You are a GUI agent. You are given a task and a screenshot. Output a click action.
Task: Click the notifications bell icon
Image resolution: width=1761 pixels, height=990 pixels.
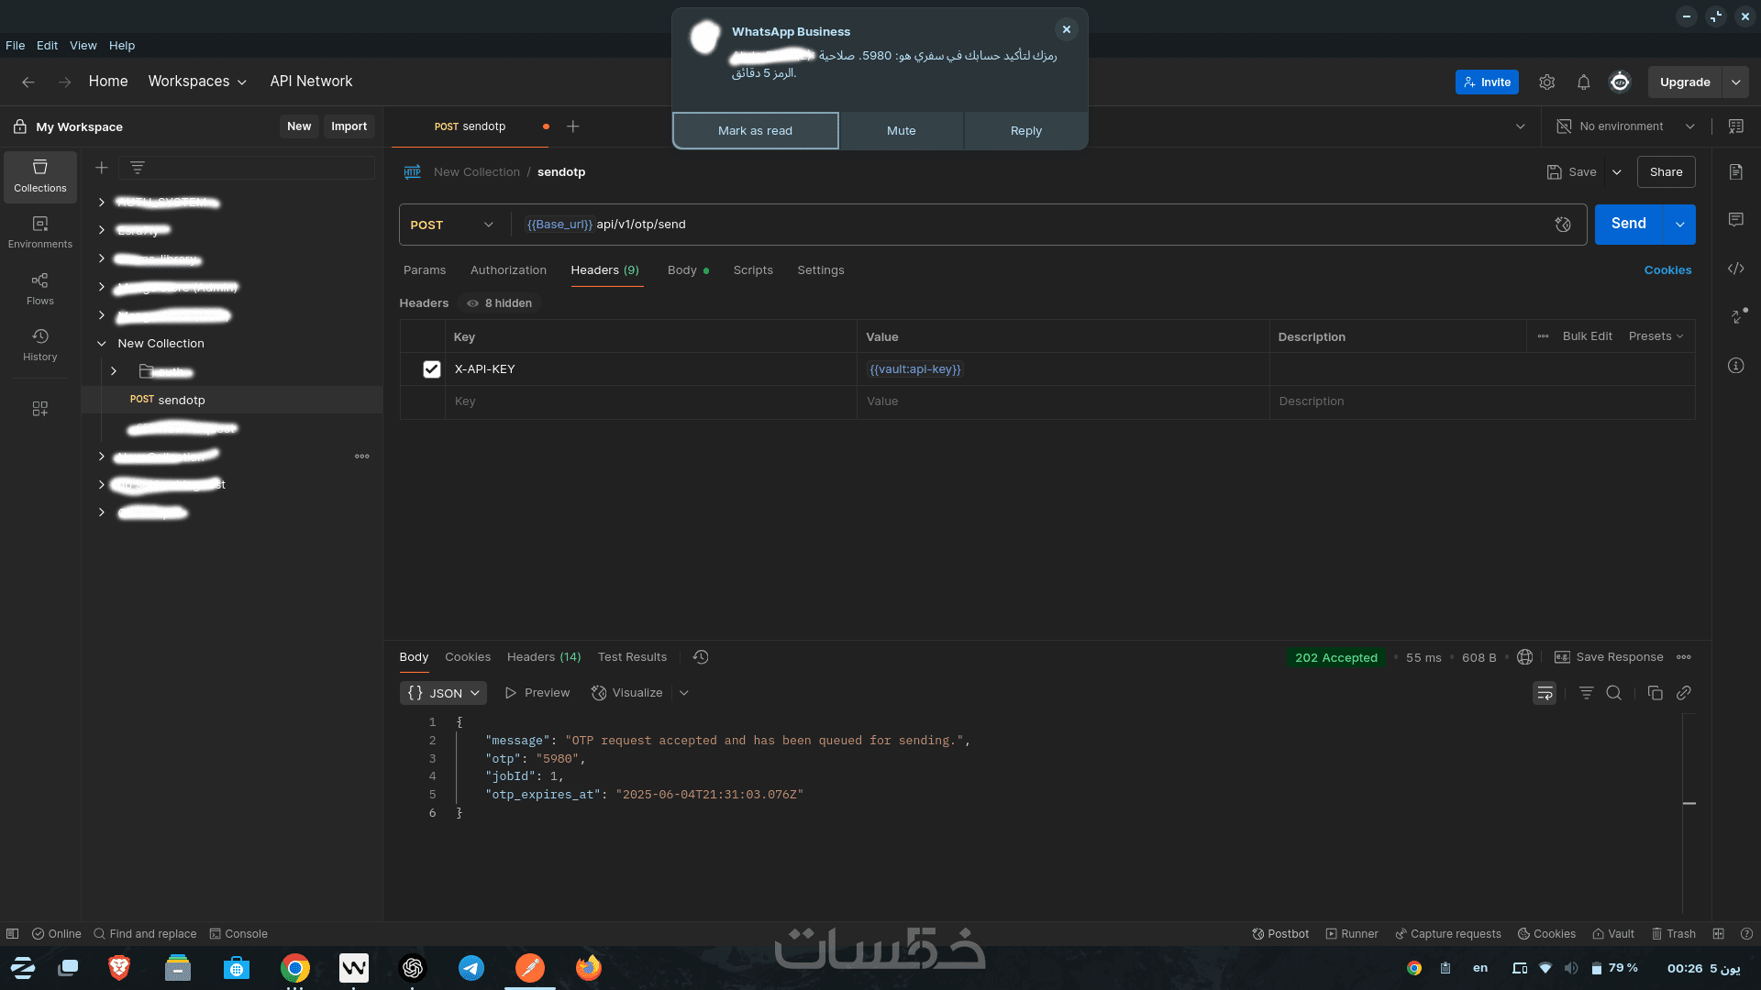pyautogui.click(x=1583, y=82)
